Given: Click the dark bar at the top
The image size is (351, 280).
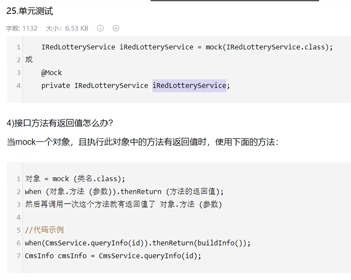Looking at the screenshot, I should [234, 1].
